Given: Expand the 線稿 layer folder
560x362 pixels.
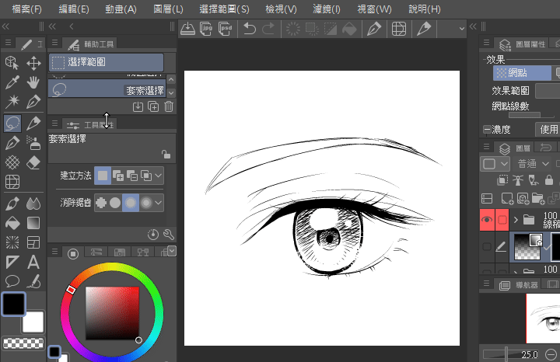Looking at the screenshot, I should coord(516,220).
